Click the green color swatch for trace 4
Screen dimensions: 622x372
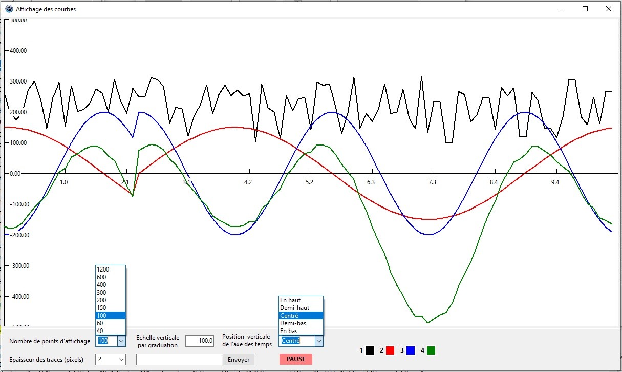click(431, 350)
